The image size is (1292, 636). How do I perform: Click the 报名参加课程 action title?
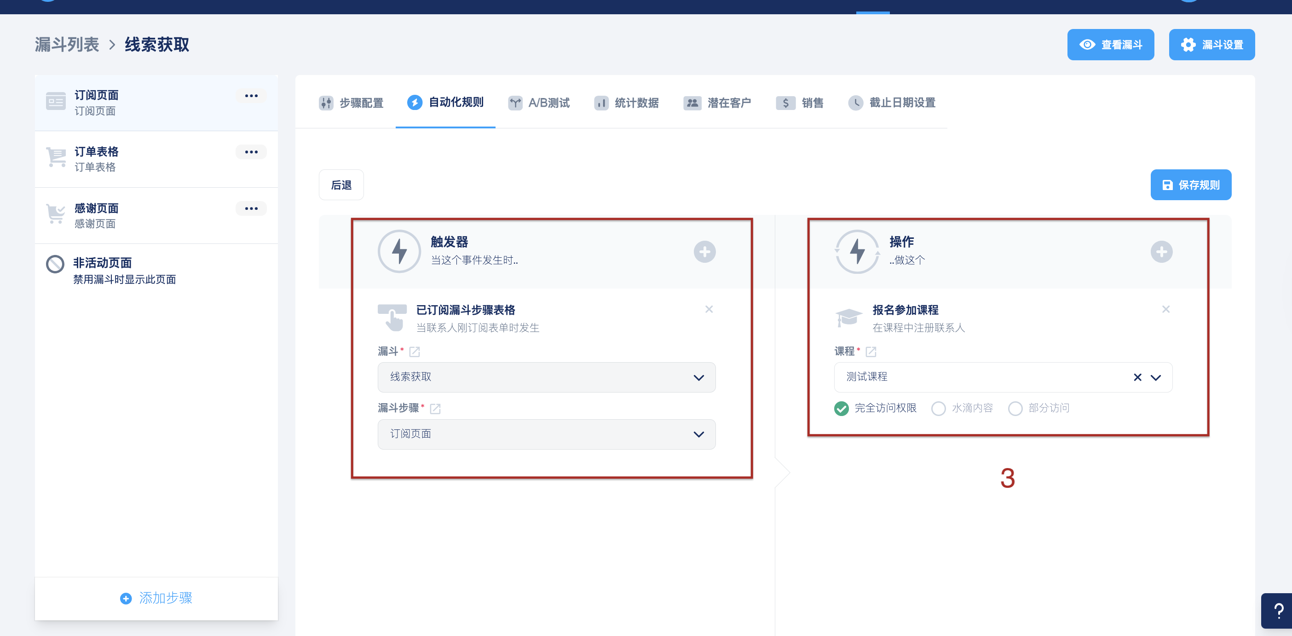click(x=906, y=310)
